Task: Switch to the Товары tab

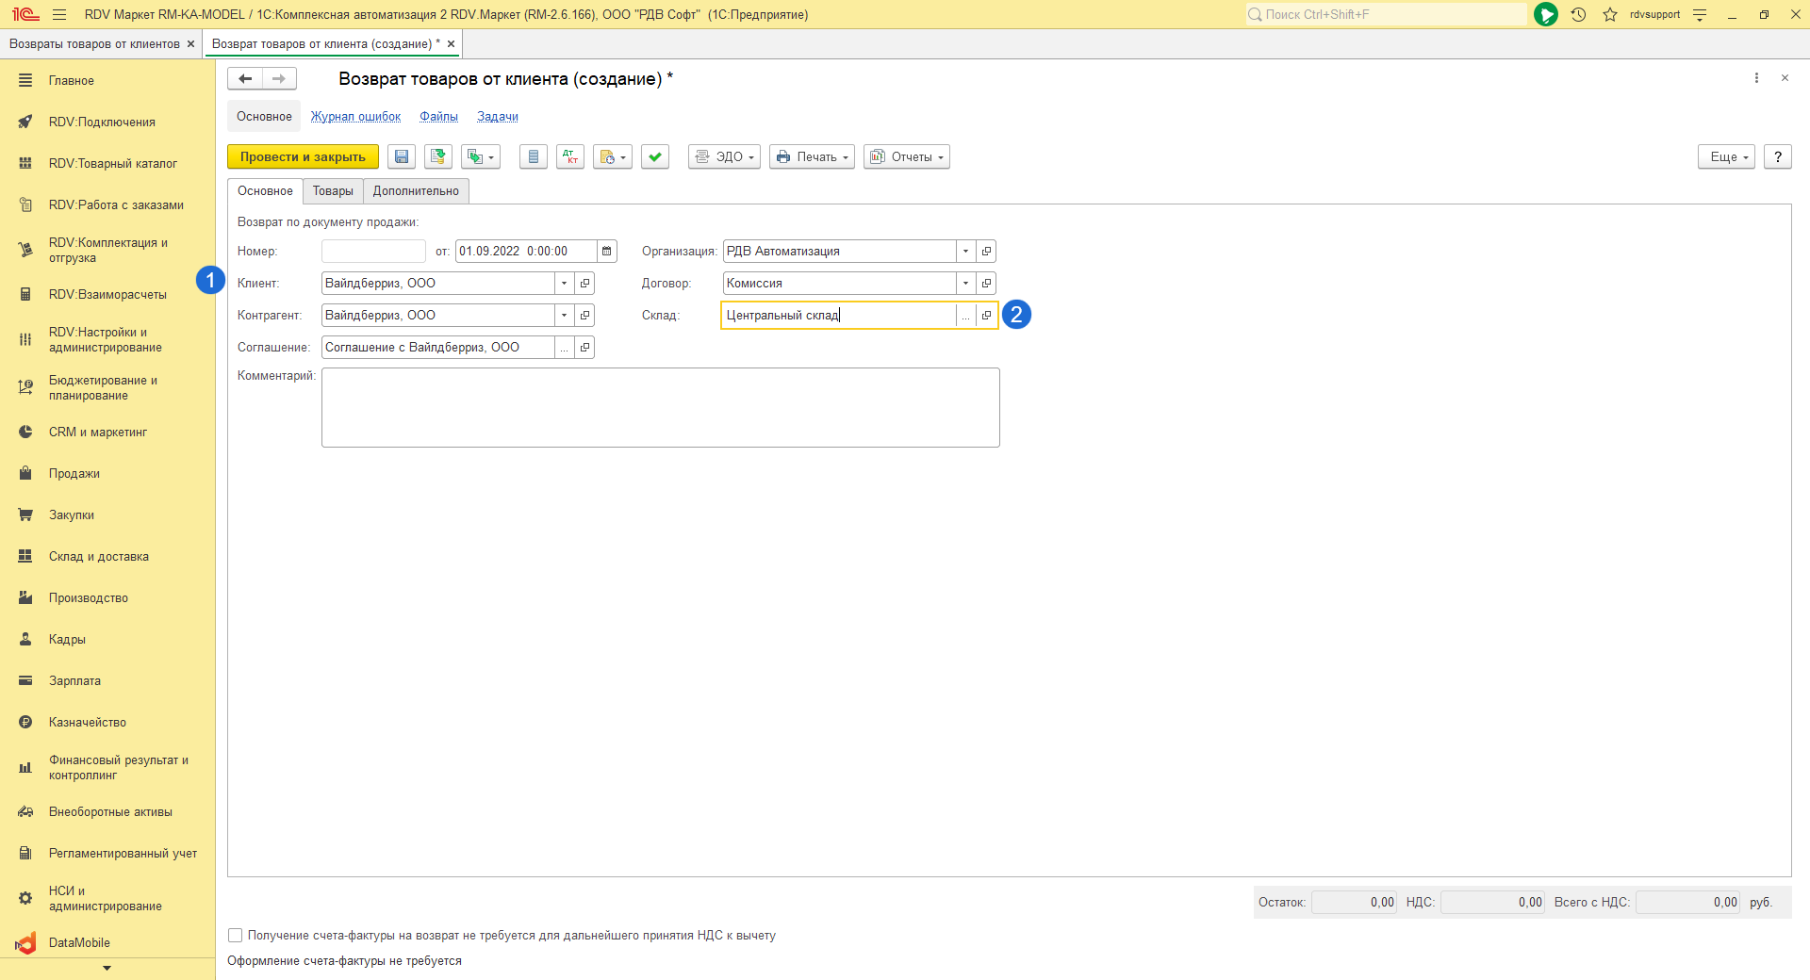Action: point(333,191)
